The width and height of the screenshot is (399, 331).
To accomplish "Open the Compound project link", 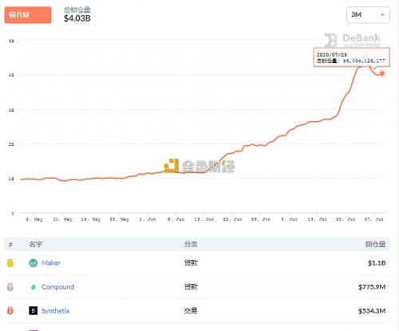I will tap(57, 287).
